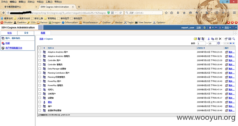
Task: Check the PowerPlay 管理员 checkbox
Action: tap(40, 85)
